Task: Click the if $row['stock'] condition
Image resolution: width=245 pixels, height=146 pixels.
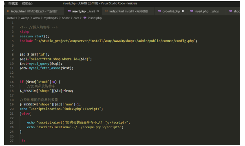Action: [x=40, y=82]
